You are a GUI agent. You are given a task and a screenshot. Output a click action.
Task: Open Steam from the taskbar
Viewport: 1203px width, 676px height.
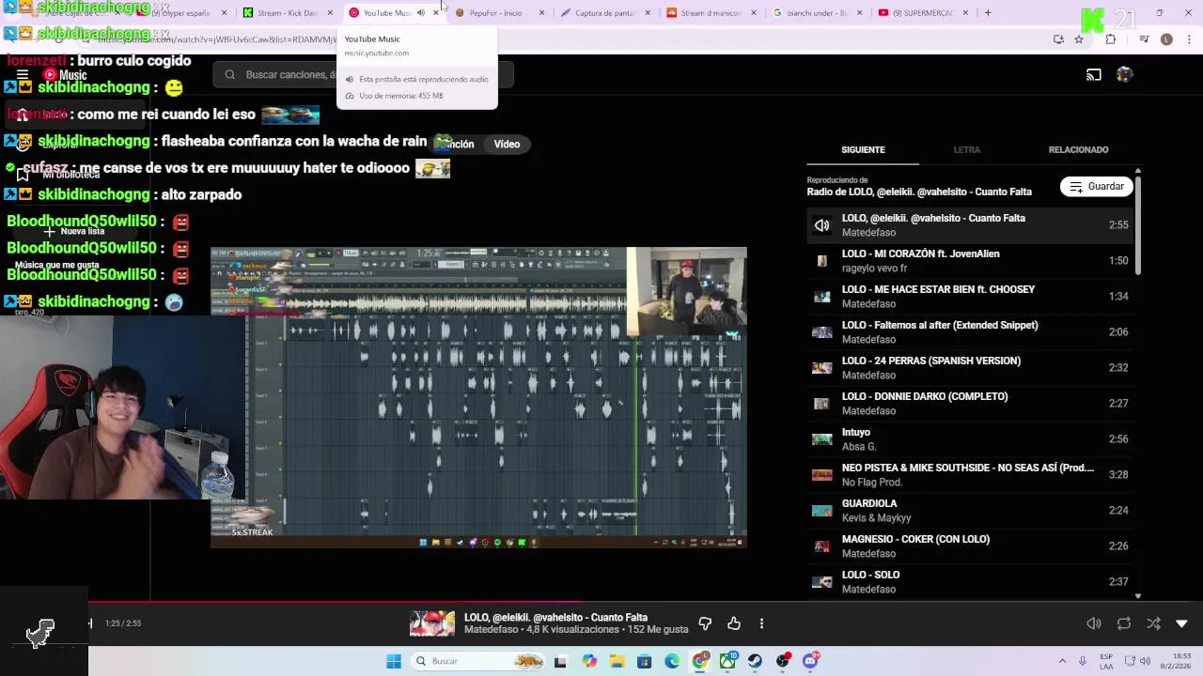[755, 661]
